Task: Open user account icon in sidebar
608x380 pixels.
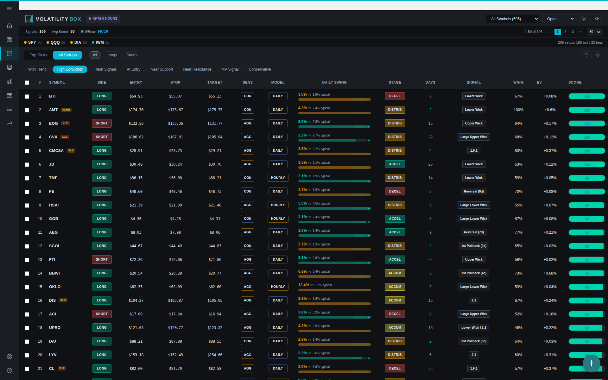Action: coord(9,357)
